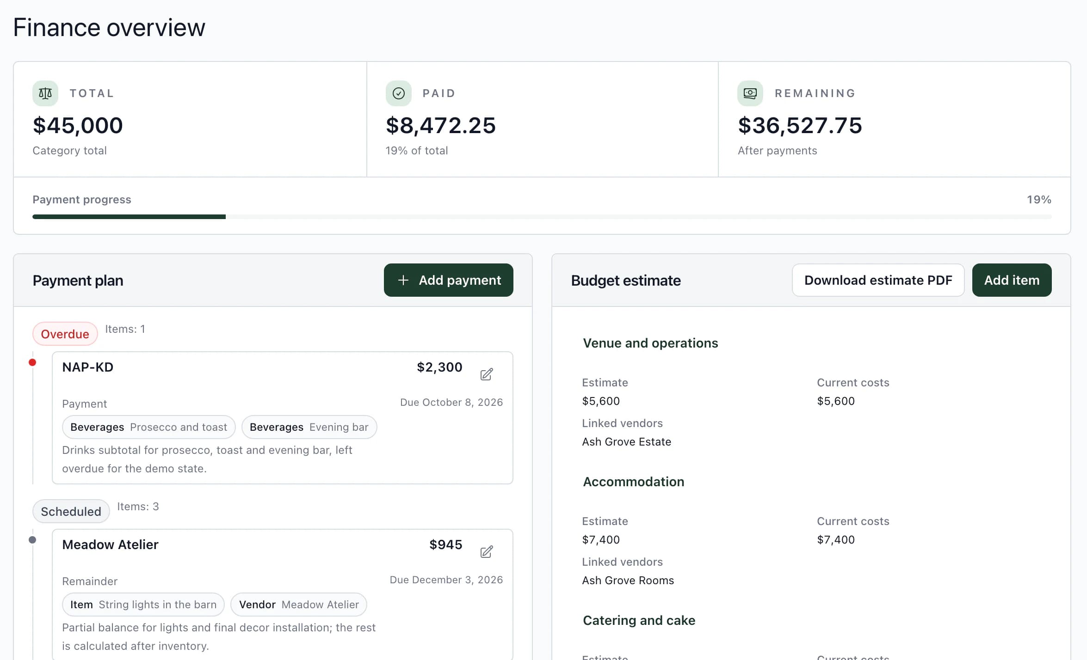Viewport: 1087px width, 660px height.
Task: Click the red overdue timeline dot
Action: click(32, 362)
